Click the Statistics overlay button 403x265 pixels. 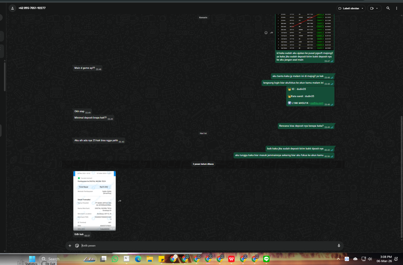pyautogui.click(x=28, y=263)
